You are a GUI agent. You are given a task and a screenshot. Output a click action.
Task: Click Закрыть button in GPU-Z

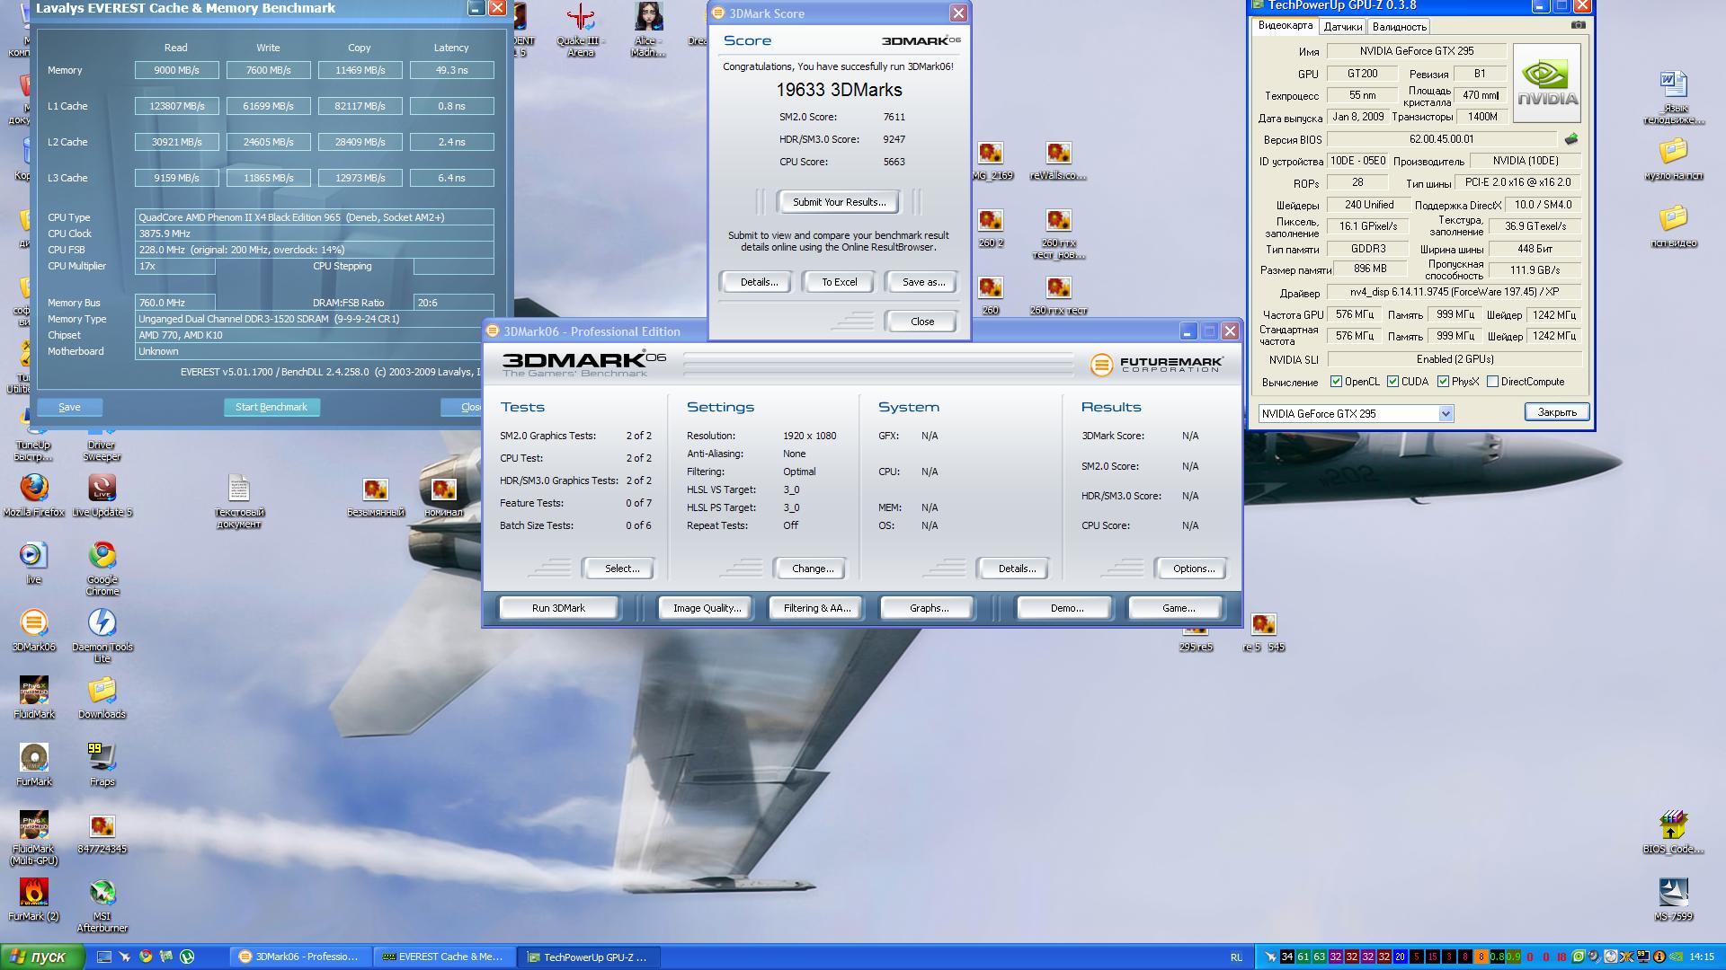[1557, 412]
